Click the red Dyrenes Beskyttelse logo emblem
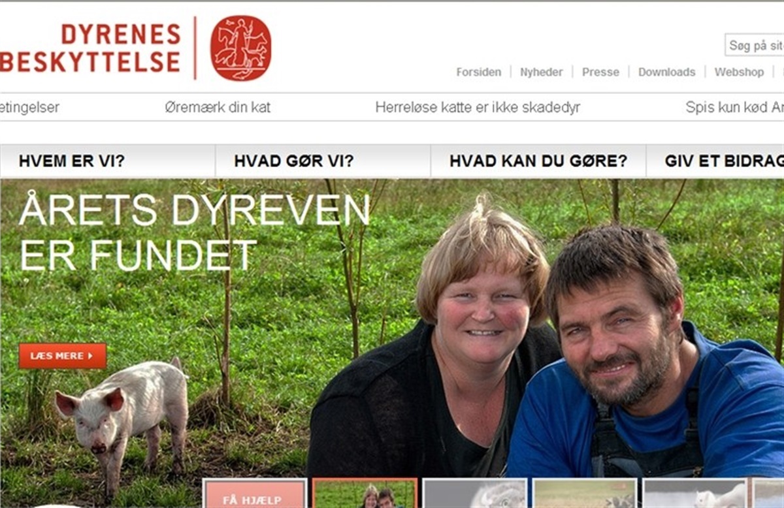The width and height of the screenshot is (784, 508). pos(240,48)
